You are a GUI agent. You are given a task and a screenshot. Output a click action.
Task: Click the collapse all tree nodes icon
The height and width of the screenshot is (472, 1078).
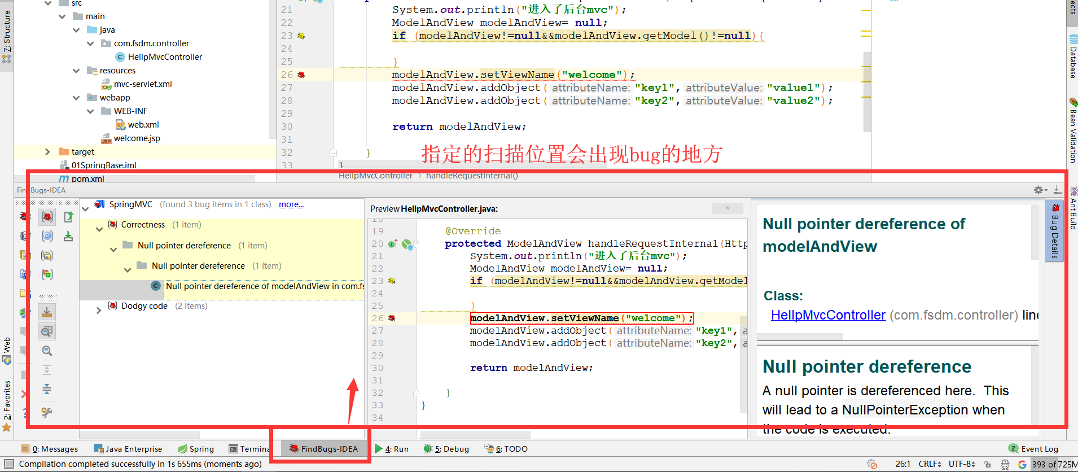47,389
